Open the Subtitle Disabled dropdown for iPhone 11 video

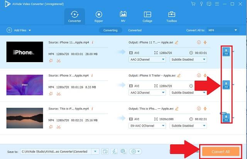(x=188, y=59)
